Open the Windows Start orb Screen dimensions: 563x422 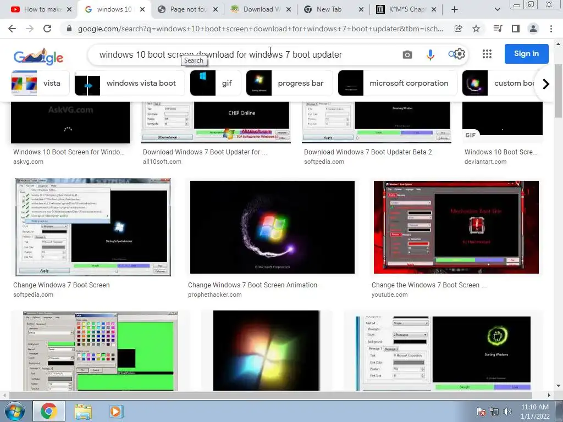pyautogui.click(x=14, y=411)
